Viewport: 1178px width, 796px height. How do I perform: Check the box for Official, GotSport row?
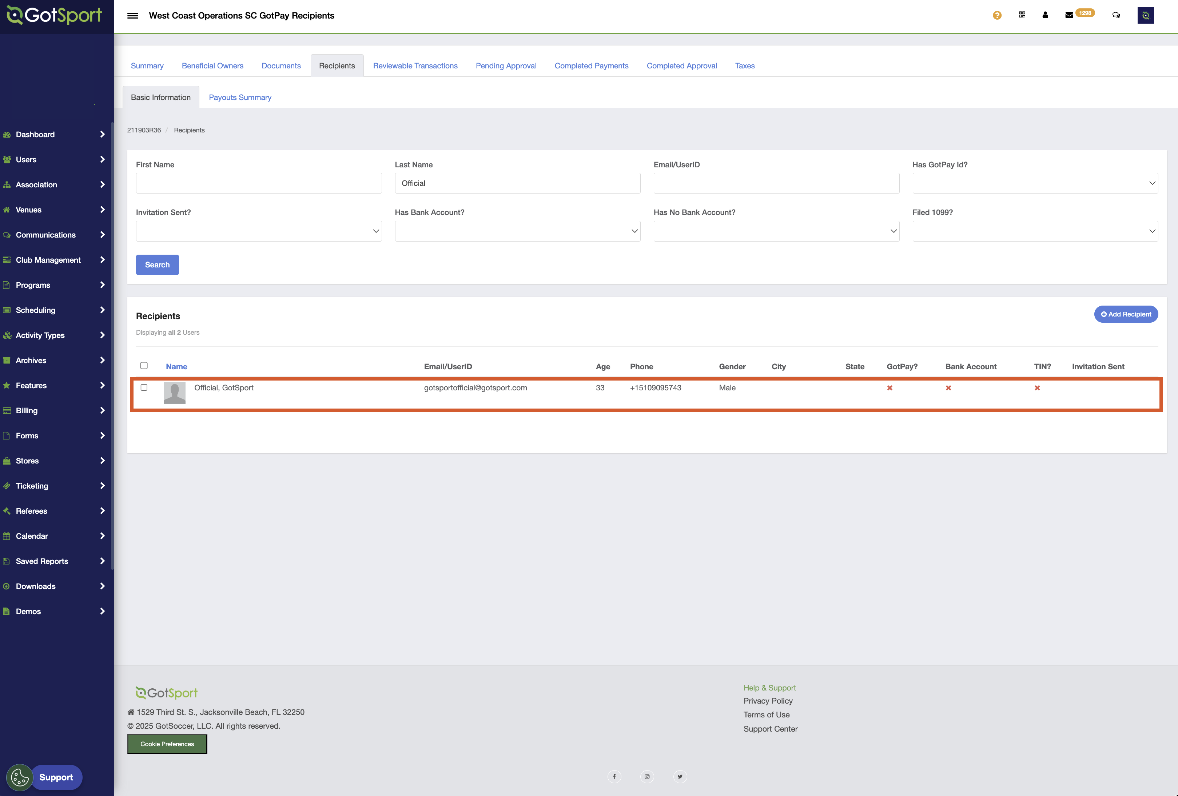tap(144, 387)
